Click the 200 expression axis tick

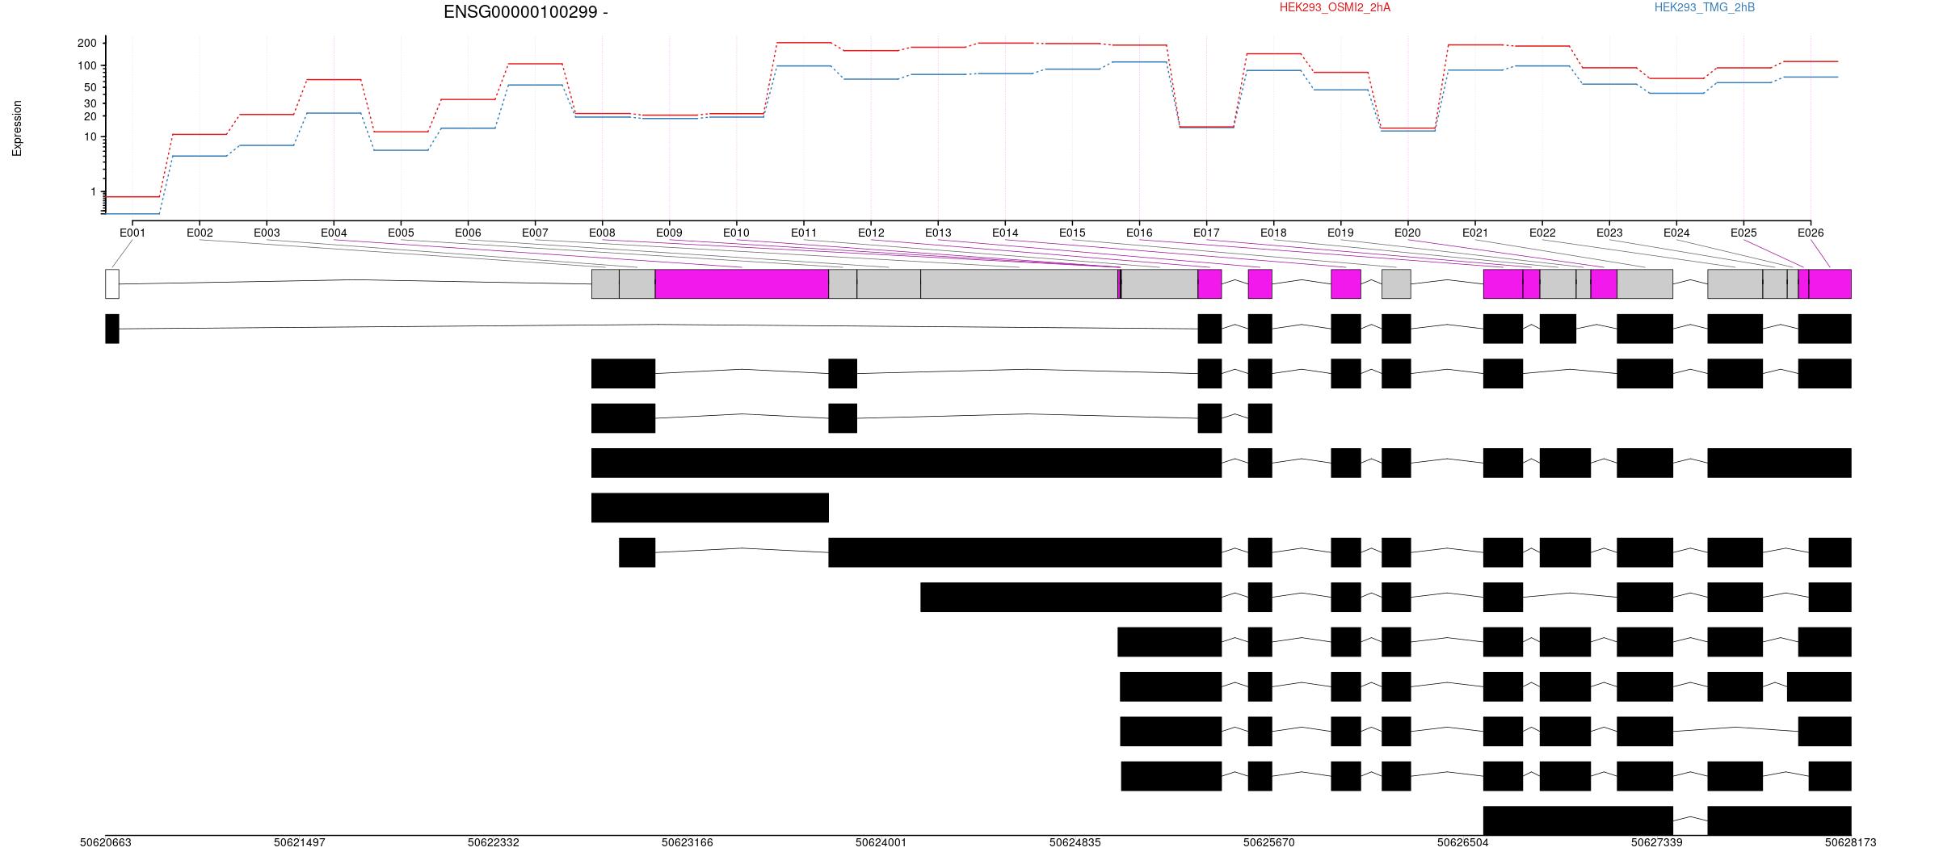tap(87, 43)
